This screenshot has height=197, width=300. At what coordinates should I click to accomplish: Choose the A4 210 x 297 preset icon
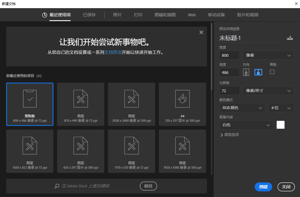pos(182,99)
